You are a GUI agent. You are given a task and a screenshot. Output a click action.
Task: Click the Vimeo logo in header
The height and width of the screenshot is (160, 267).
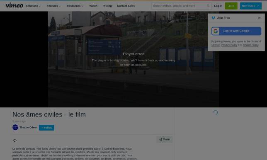tap(14, 5)
